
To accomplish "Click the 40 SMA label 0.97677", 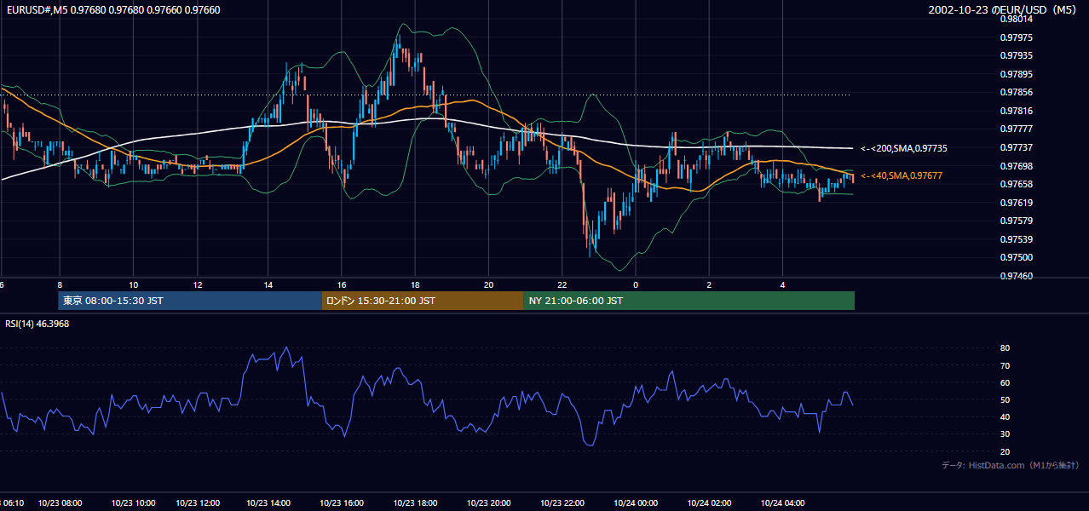I will (x=902, y=175).
